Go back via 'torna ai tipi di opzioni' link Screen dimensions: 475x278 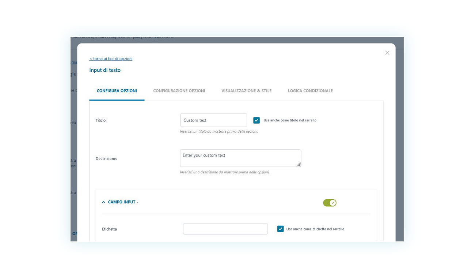coord(111,59)
